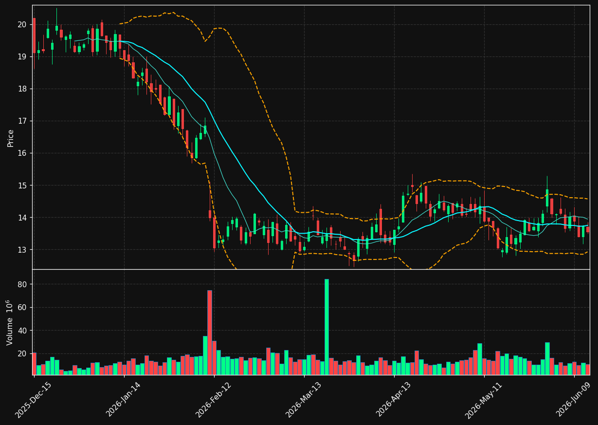Click the 18 price tick label
598x425 pixels.
23,89
